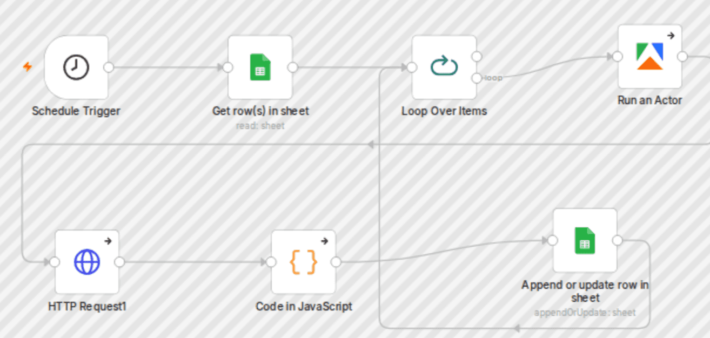Click Run an Actor output connector
This screenshot has width=710, height=338.
(682, 57)
